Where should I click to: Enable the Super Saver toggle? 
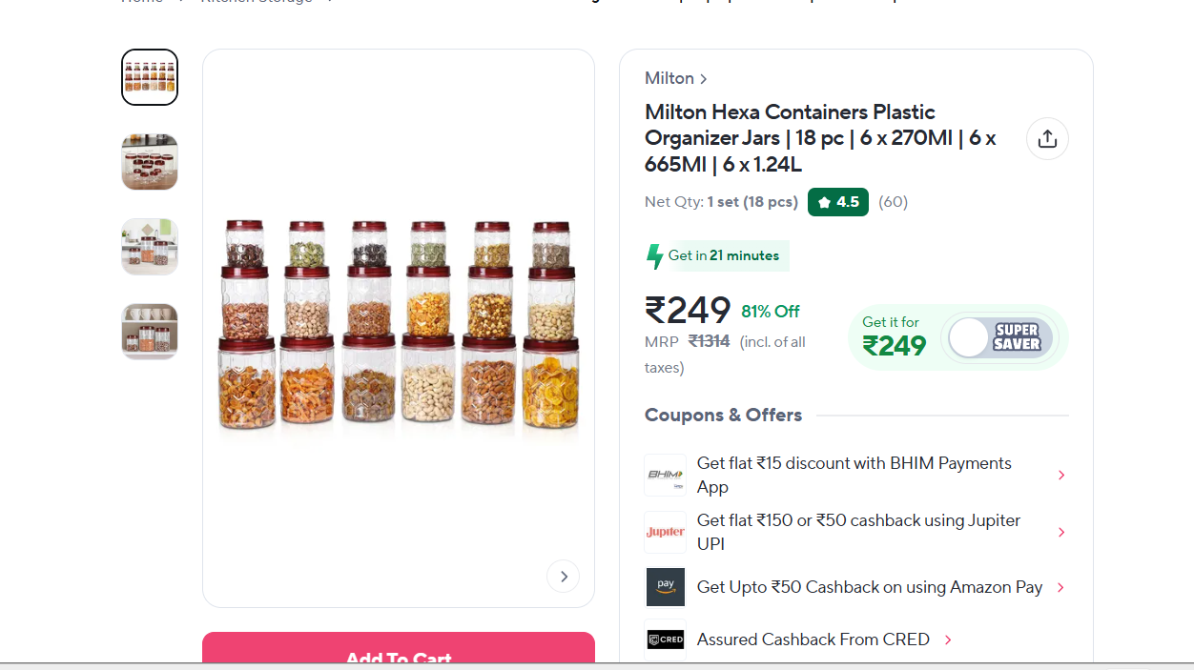999,337
